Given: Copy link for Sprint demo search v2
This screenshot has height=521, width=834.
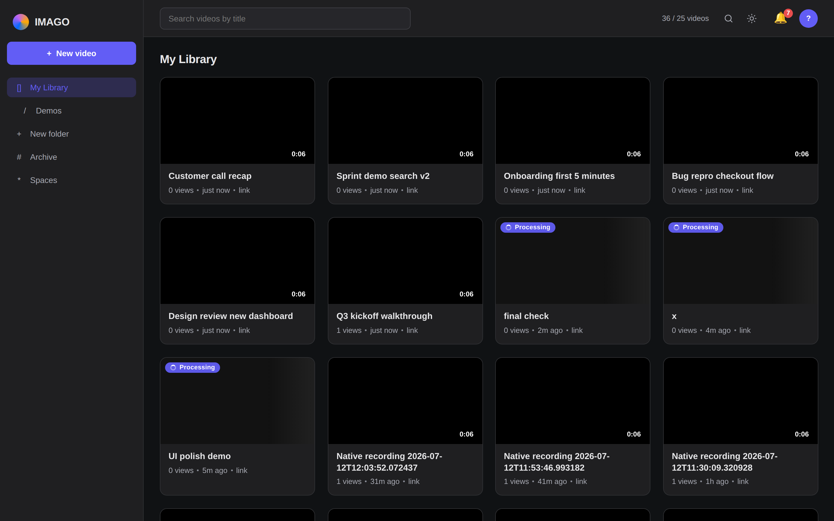Looking at the screenshot, I should coord(412,190).
